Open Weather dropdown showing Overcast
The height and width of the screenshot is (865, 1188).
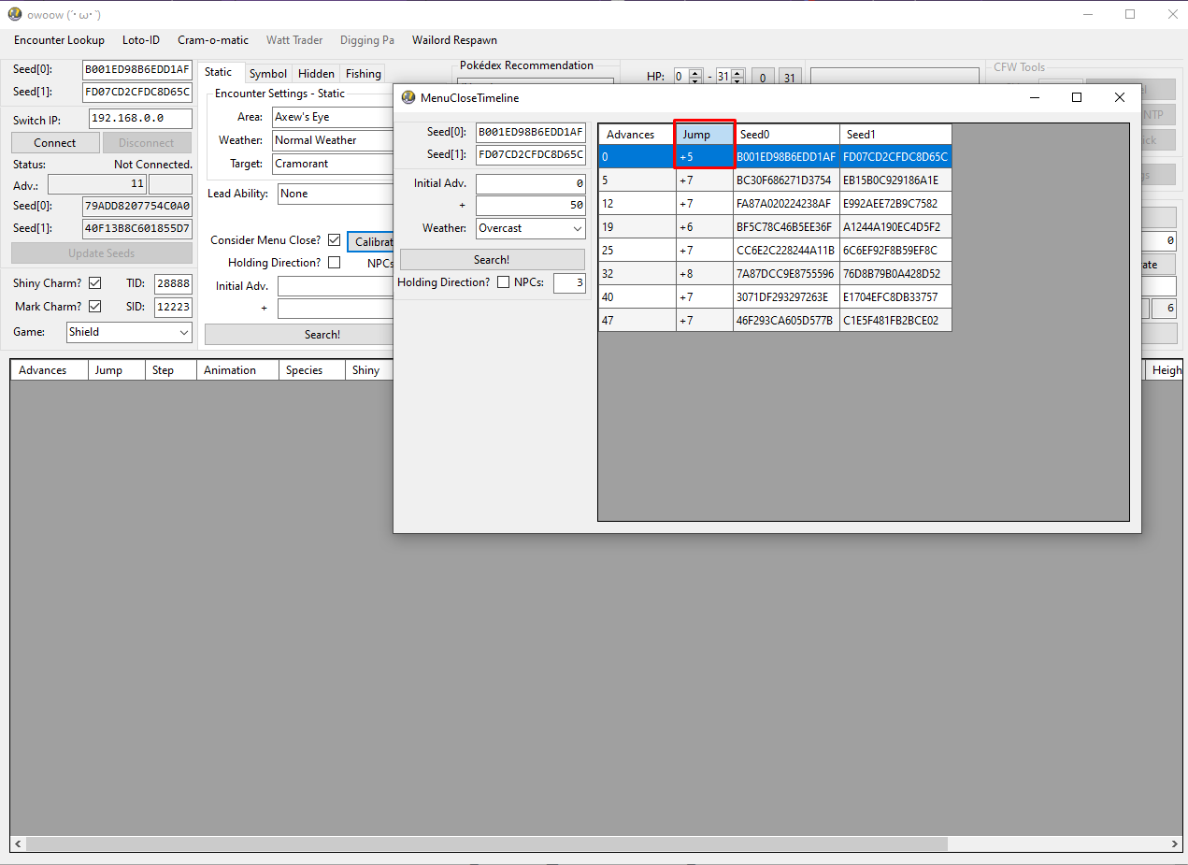click(530, 228)
